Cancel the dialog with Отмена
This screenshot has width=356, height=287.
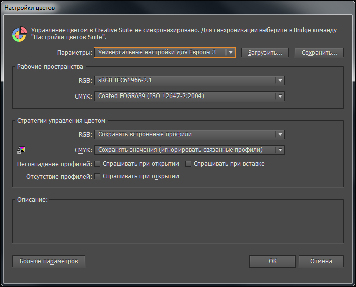321,261
